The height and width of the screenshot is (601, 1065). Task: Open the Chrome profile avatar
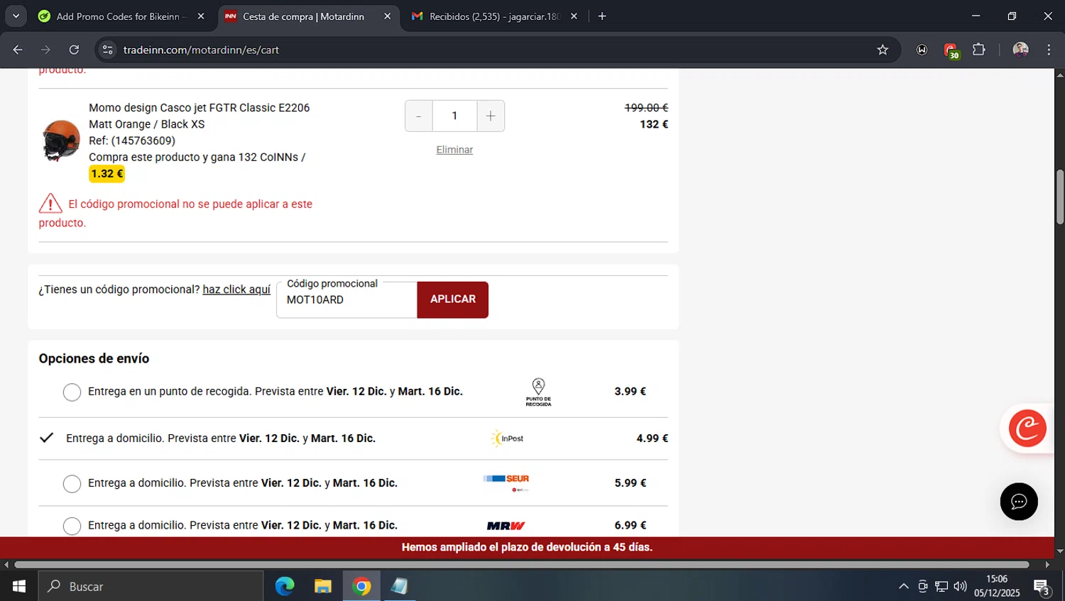coord(1020,50)
